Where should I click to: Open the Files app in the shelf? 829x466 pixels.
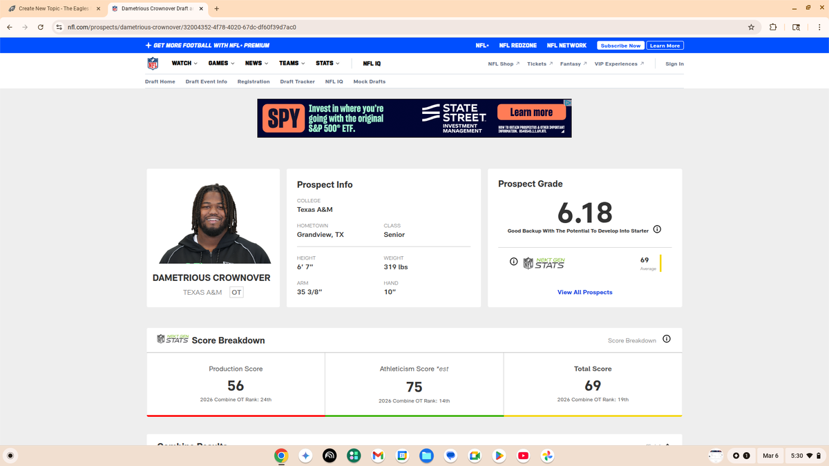click(426, 456)
